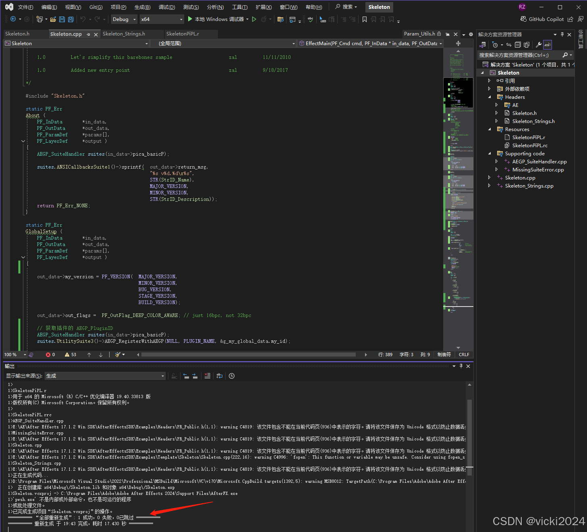
Task: Click the hot reload flame icon
Action: point(264,19)
